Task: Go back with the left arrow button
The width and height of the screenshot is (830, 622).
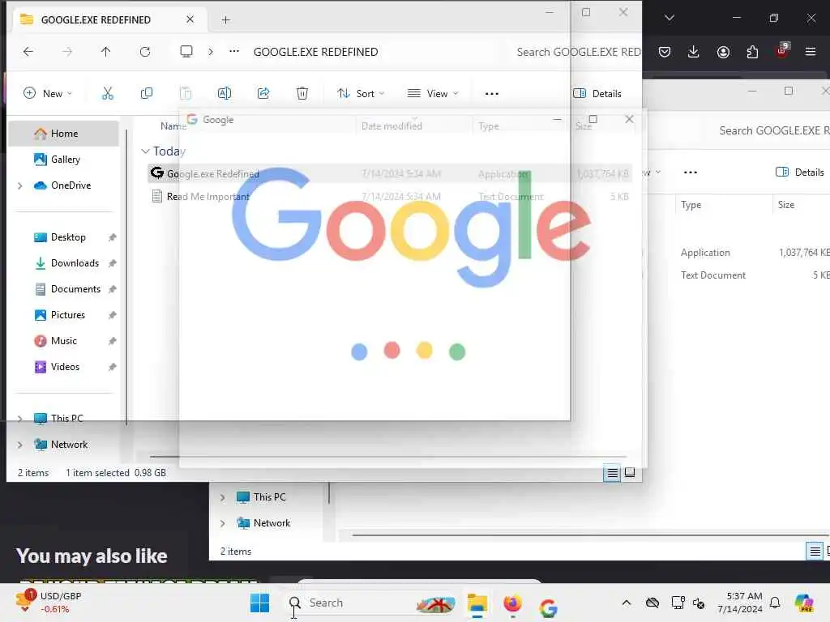Action: (28, 51)
